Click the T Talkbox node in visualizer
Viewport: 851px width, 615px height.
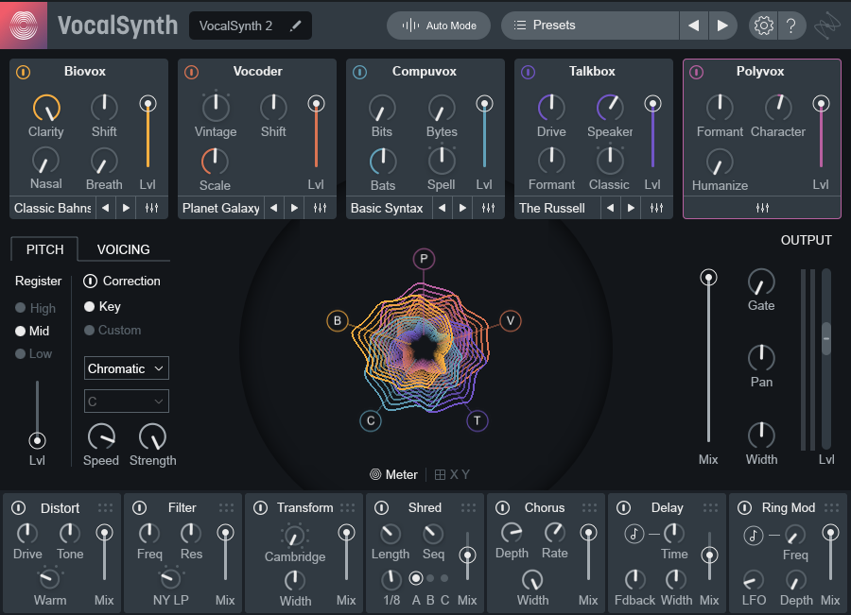tap(478, 420)
